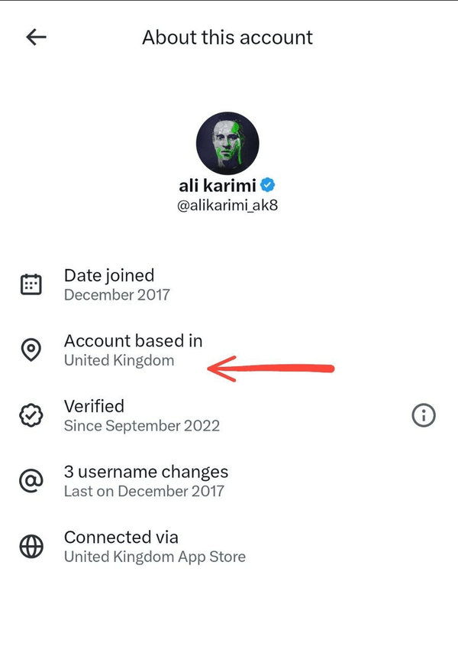The height and width of the screenshot is (666, 458).
Task: Tap the blue verified checkmark badge
Action: [268, 185]
